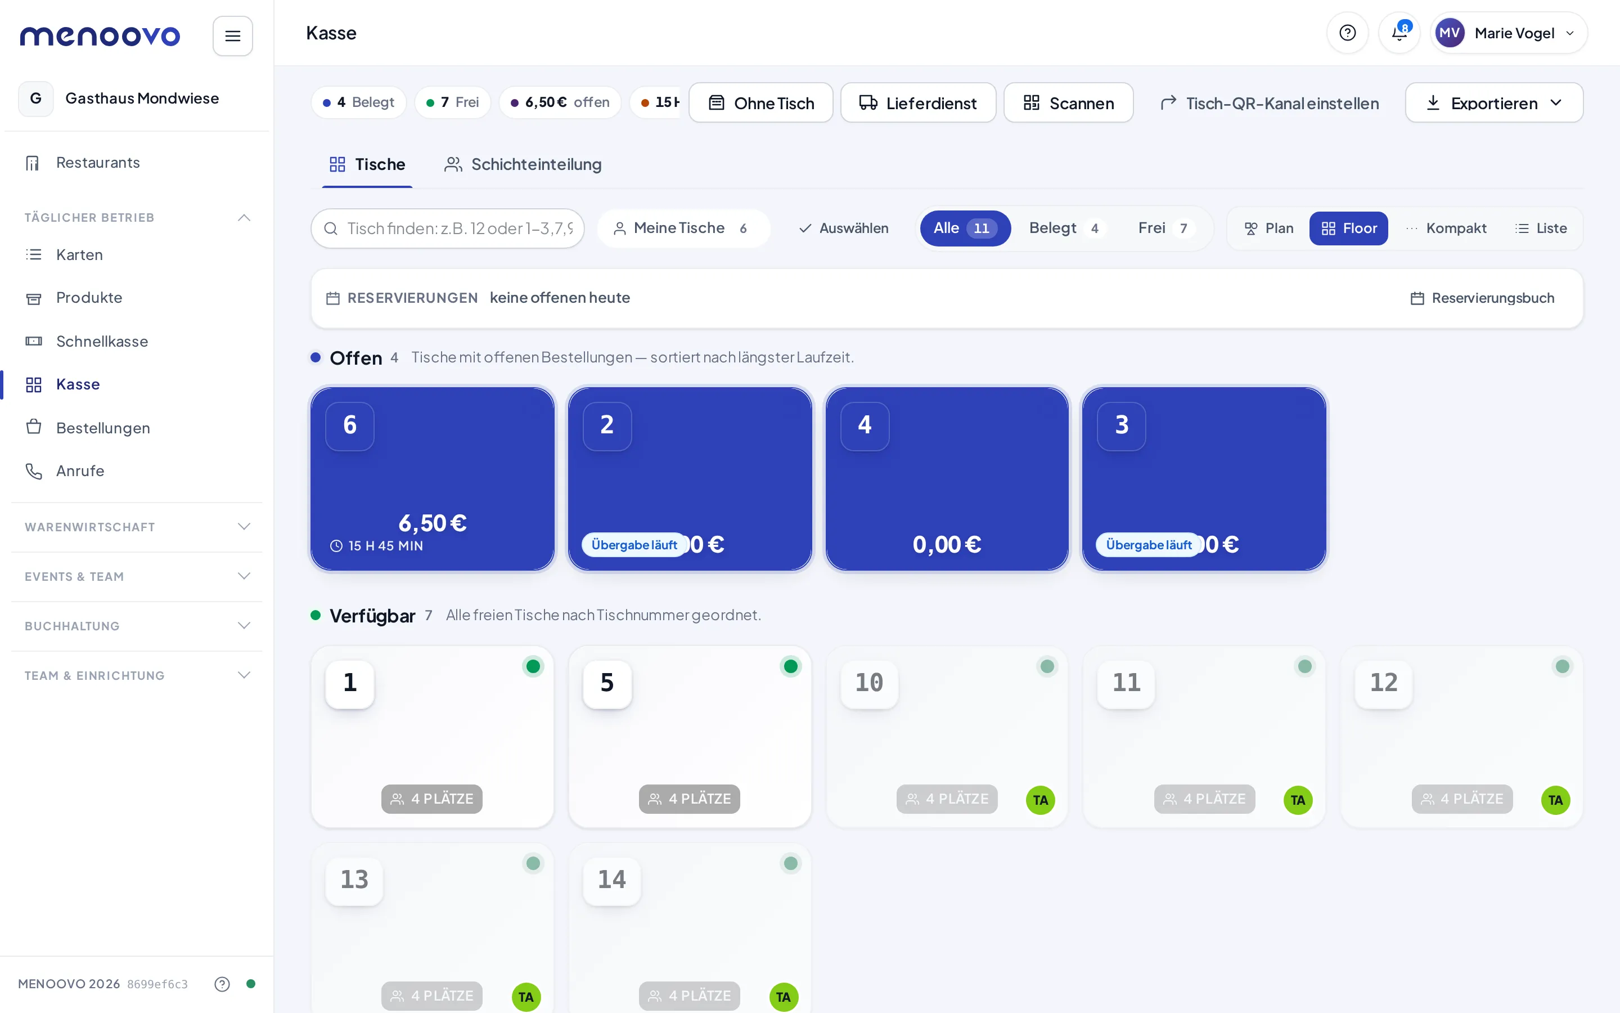Image resolution: width=1620 pixels, height=1013 pixels.
Task: Focus the Tisch finden search field
Action: click(x=447, y=228)
